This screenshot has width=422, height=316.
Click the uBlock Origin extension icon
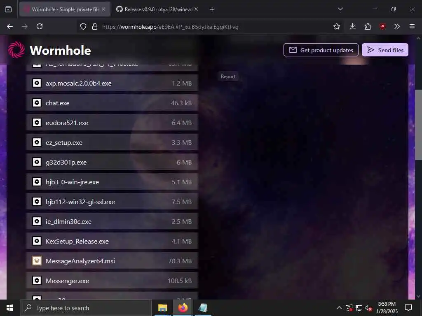point(382,26)
